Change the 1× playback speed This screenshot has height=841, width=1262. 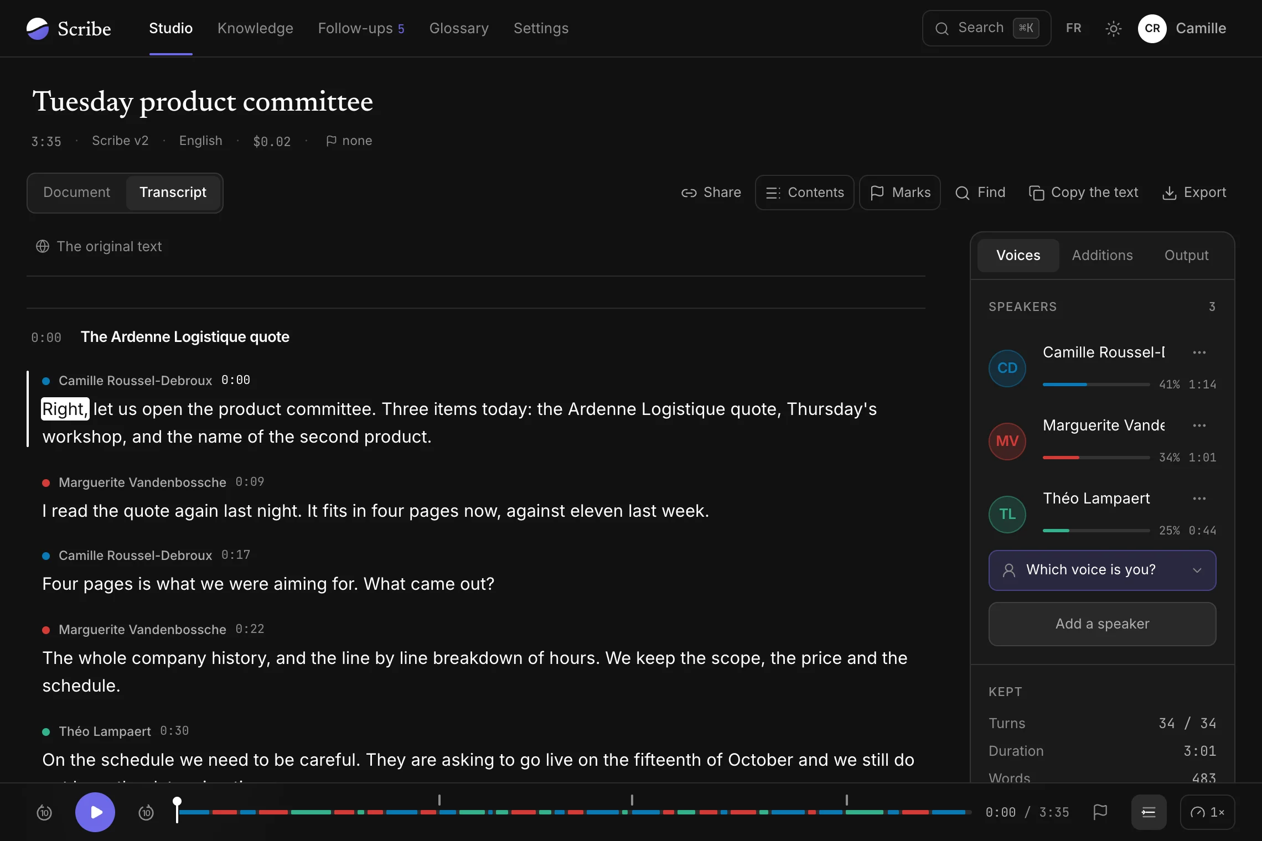coord(1207,812)
